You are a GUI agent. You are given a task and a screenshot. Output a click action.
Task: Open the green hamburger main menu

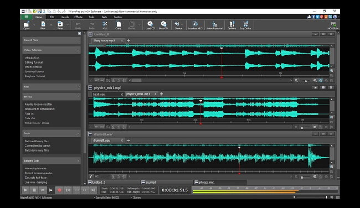click(27, 17)
